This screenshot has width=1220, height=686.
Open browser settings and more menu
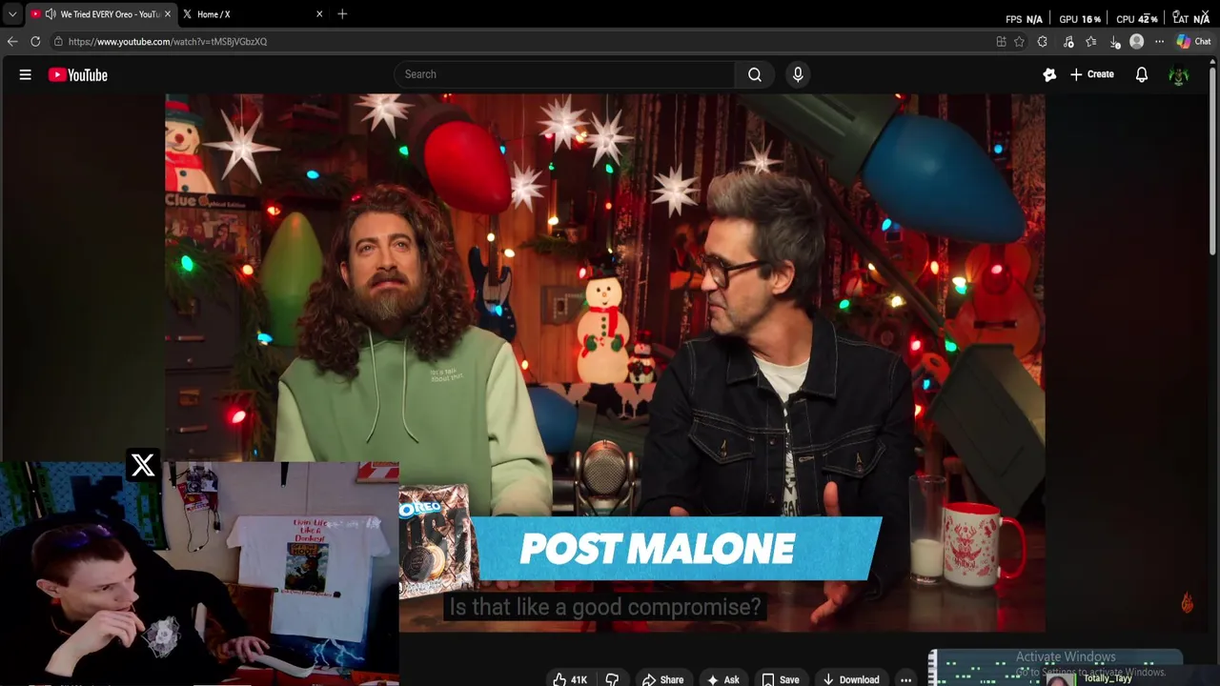point(1159,42)
